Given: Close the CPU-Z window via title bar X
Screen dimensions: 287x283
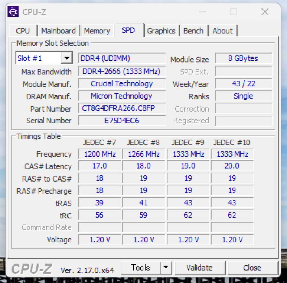Looking at the screenshot, I should 265,12.
